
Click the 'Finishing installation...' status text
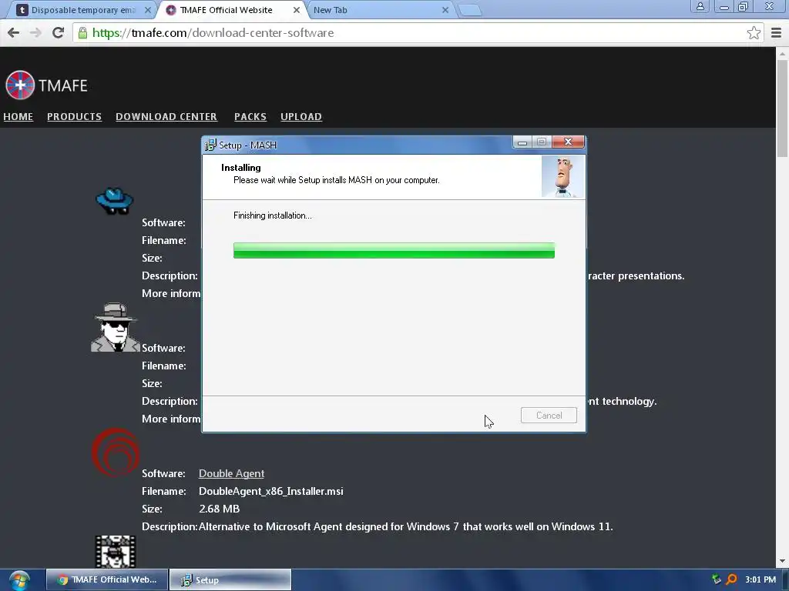[272, 215]
